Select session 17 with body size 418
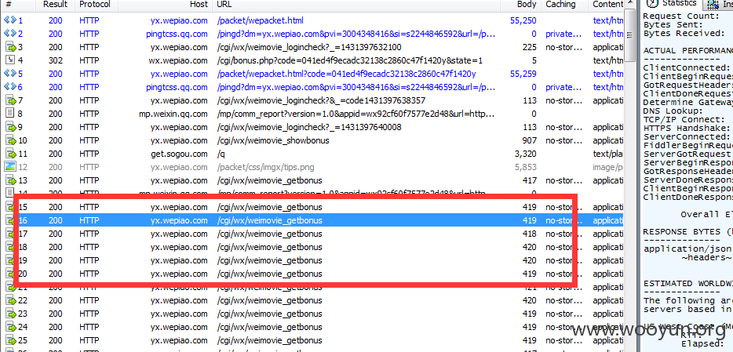 [312, 234]
